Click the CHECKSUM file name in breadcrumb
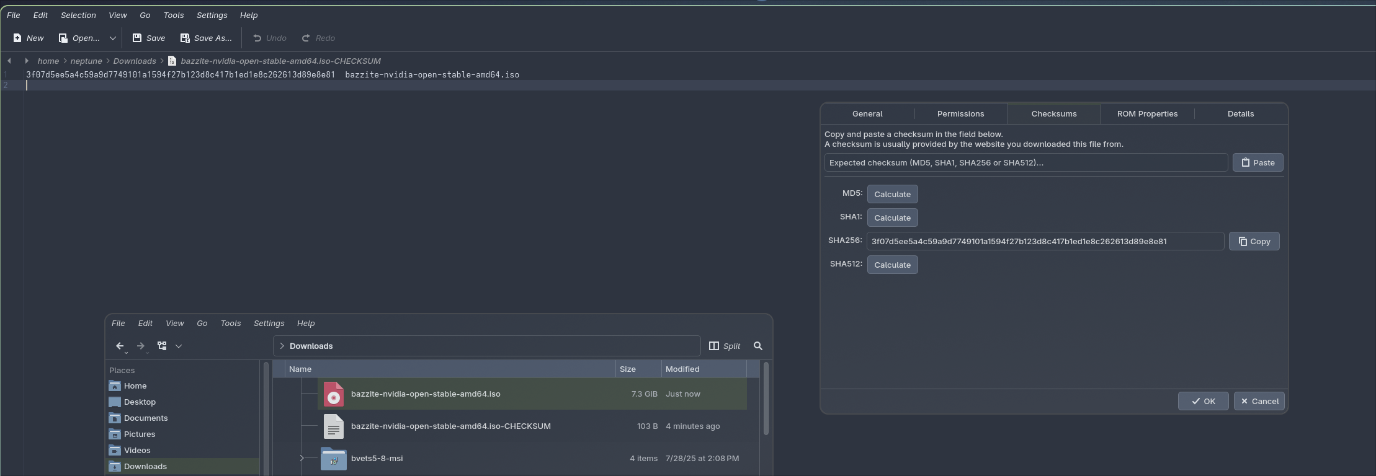1376x476 pixels. 280,61
